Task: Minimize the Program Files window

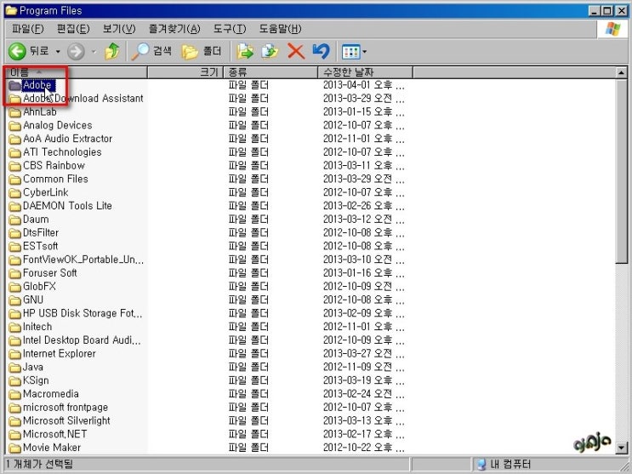Action: [595, 10]
